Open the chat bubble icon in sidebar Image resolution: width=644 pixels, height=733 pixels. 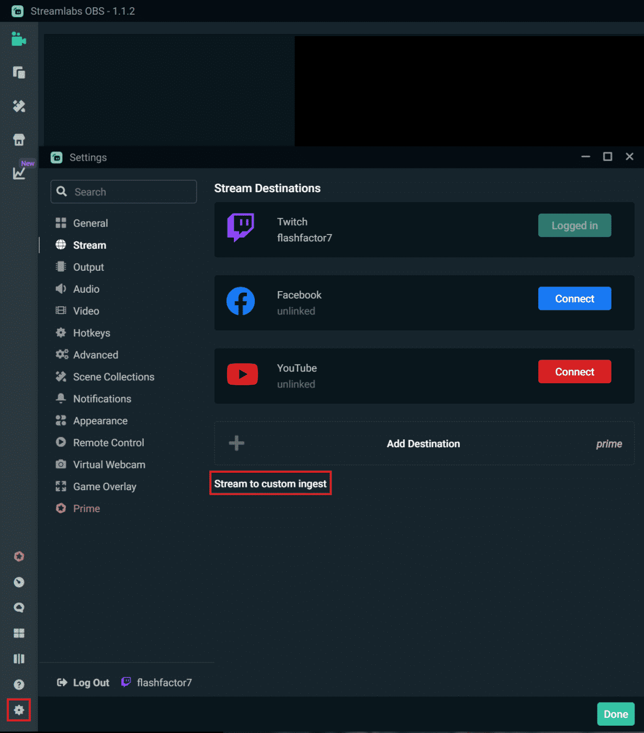click(19, 608)
